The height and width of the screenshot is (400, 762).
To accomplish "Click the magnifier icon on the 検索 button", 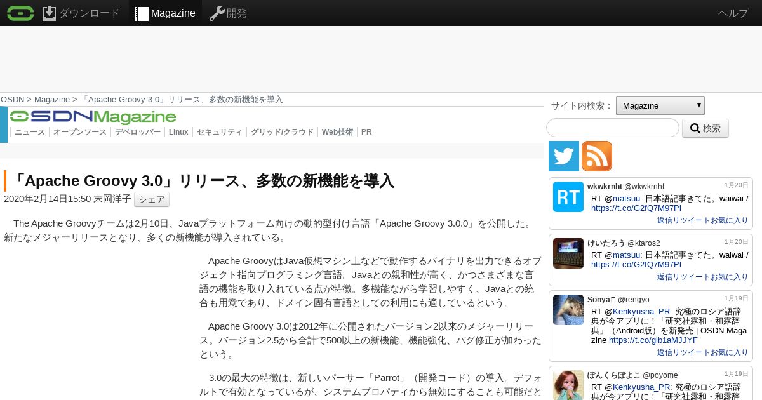I will pyautogui.click(x=695, y=128).
